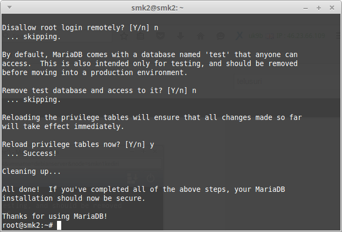
Task: Click the faint power icon in background
Action: (x=150, y=179)
